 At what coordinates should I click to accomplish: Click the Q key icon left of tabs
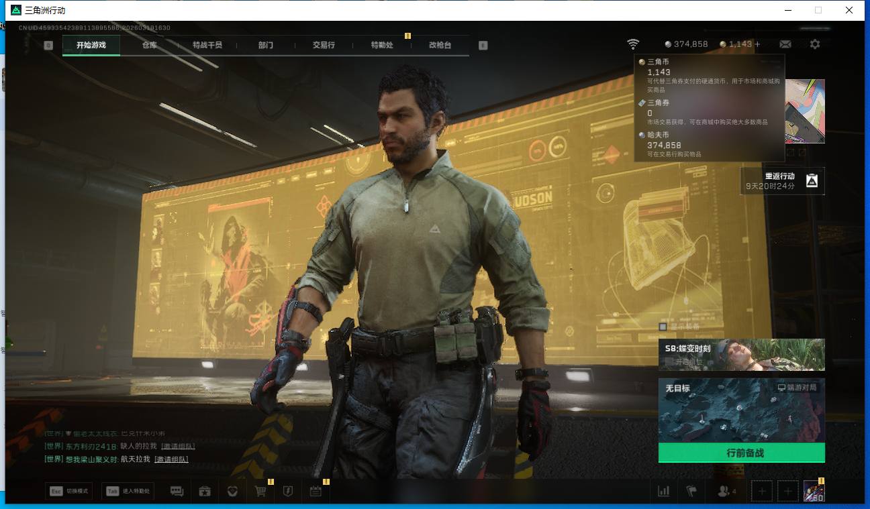pyautogui.click(x=48, y=46)
